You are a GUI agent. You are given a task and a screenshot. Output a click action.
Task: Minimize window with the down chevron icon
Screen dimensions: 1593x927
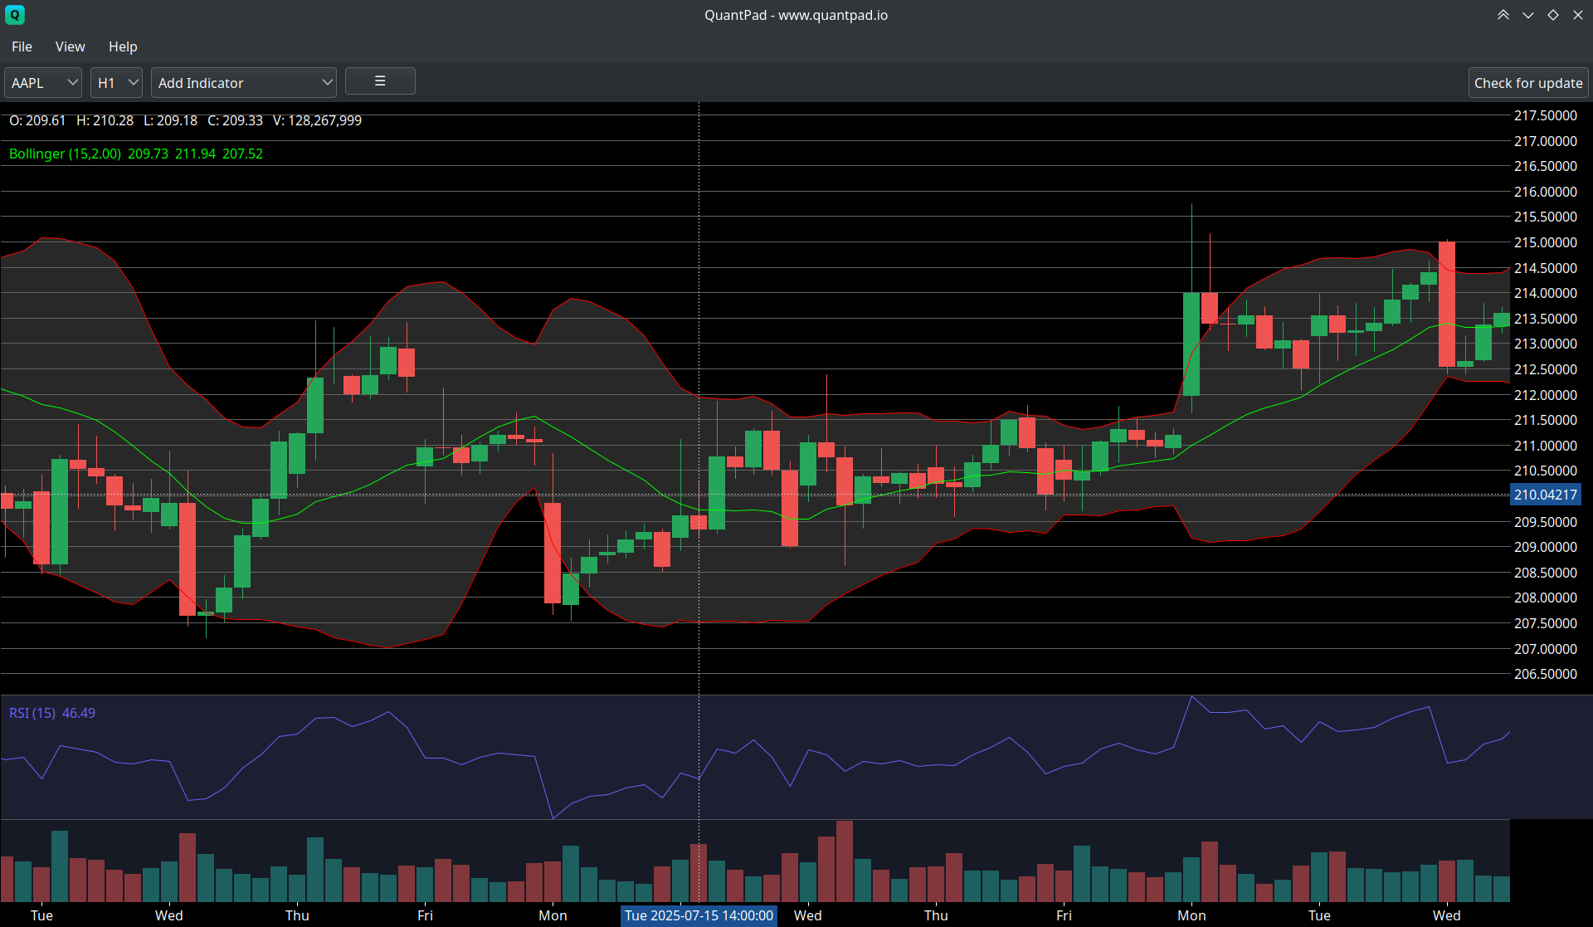[x=1528, y=15]
